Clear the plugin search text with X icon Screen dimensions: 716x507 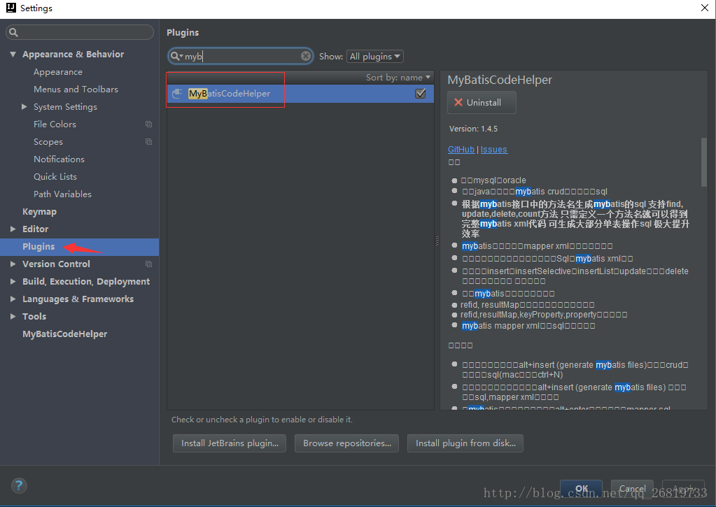(x=305, y=56)
